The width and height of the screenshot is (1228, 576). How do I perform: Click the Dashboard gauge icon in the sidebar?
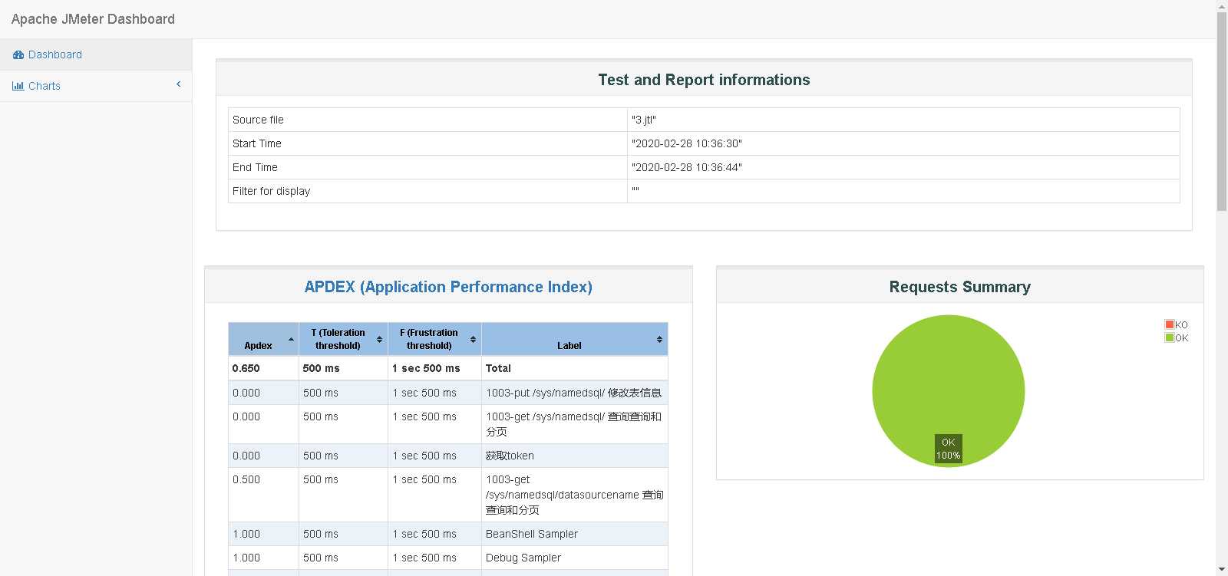coord(18,55)
